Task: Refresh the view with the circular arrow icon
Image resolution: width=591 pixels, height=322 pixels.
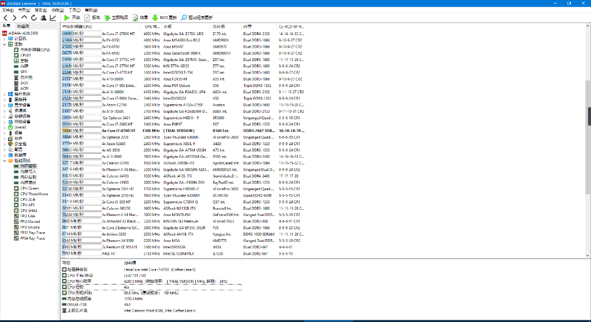Action: coord(34,18)
